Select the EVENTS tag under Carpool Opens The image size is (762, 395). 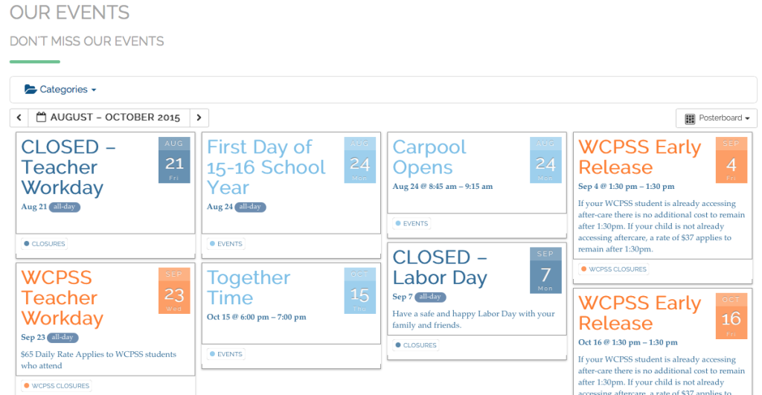click(x=412, y=223)
